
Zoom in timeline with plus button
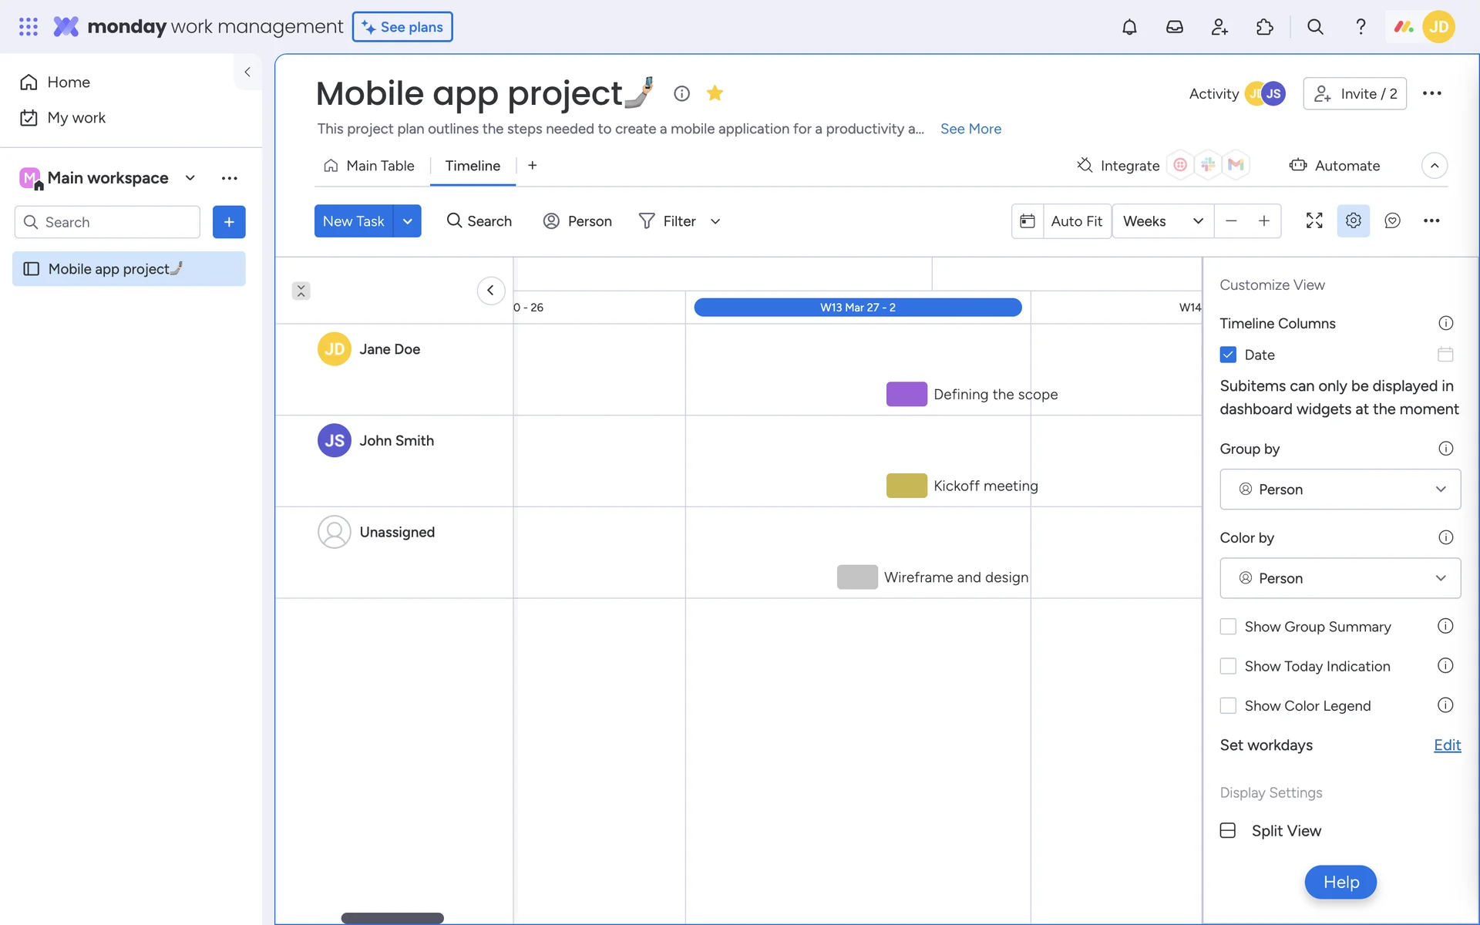pyautogui.click(x=1264, y=221)
